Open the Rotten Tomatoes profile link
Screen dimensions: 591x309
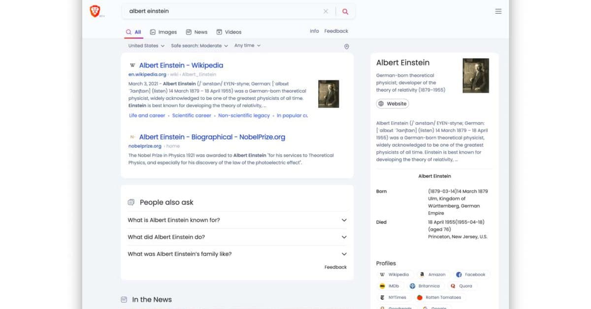point(439,297)
